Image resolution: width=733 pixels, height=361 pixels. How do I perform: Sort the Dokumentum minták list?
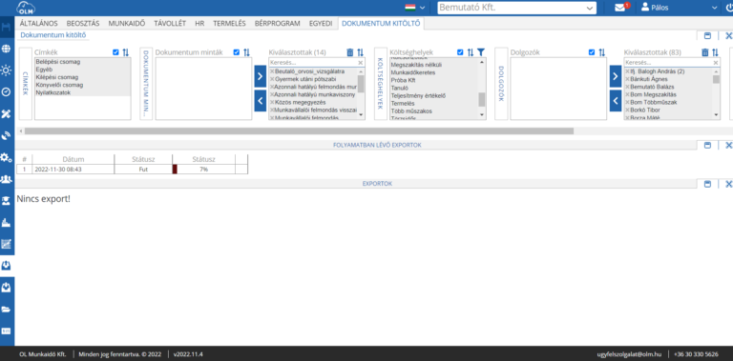point(247,52)
